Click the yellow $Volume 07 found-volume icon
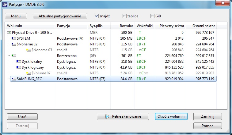232x135 pixels. click(x=29, y=73)
